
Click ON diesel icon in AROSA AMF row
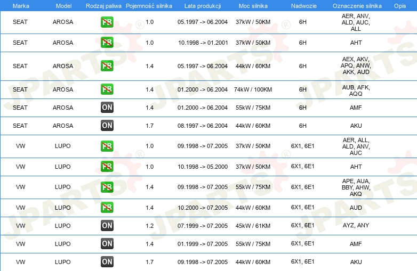pos(107,107)
